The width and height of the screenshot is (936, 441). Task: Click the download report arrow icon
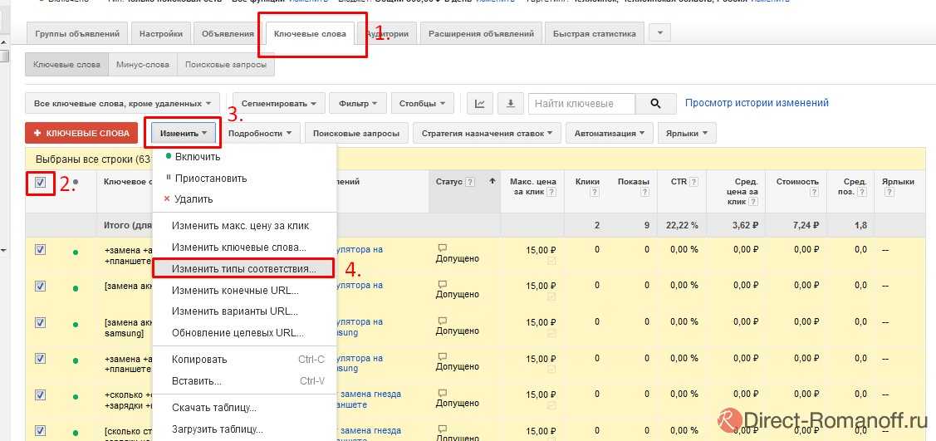click(x=511, y=103)
